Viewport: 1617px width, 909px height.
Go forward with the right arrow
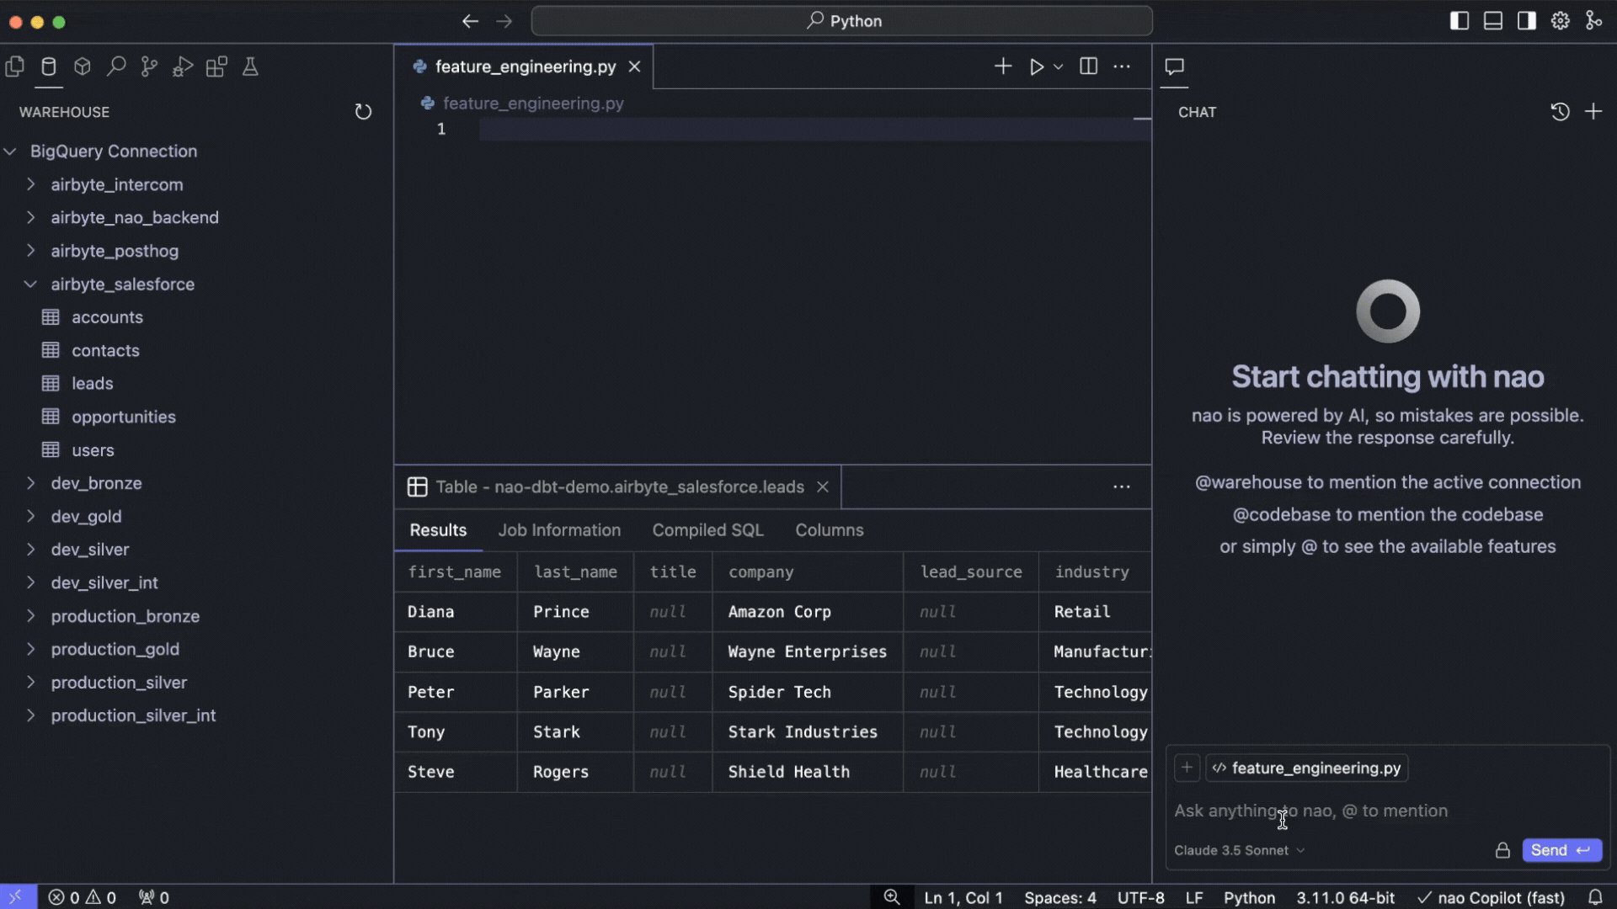point(504,21)
